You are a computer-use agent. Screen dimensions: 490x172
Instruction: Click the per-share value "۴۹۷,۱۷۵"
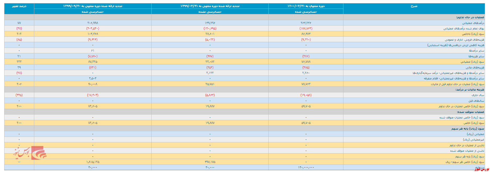coord(210,162)
